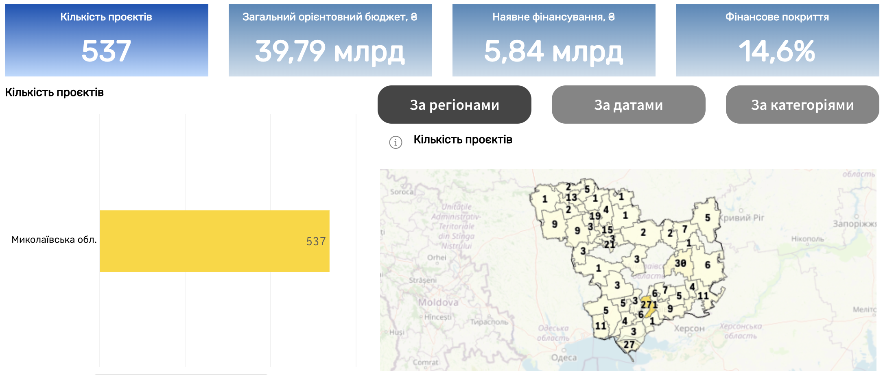The width and height of the screenshot is (883, 375).
Task: Pick the map district labeled 19
Action: [595, 216]
